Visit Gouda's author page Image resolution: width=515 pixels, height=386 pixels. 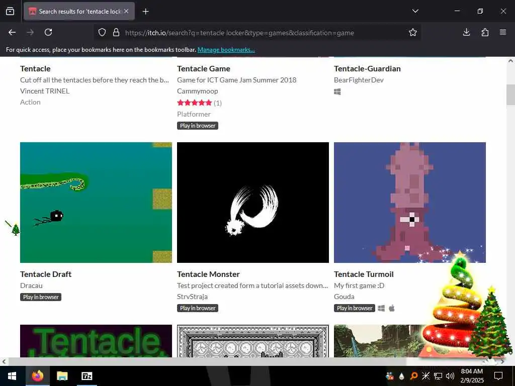click(344, 297)
